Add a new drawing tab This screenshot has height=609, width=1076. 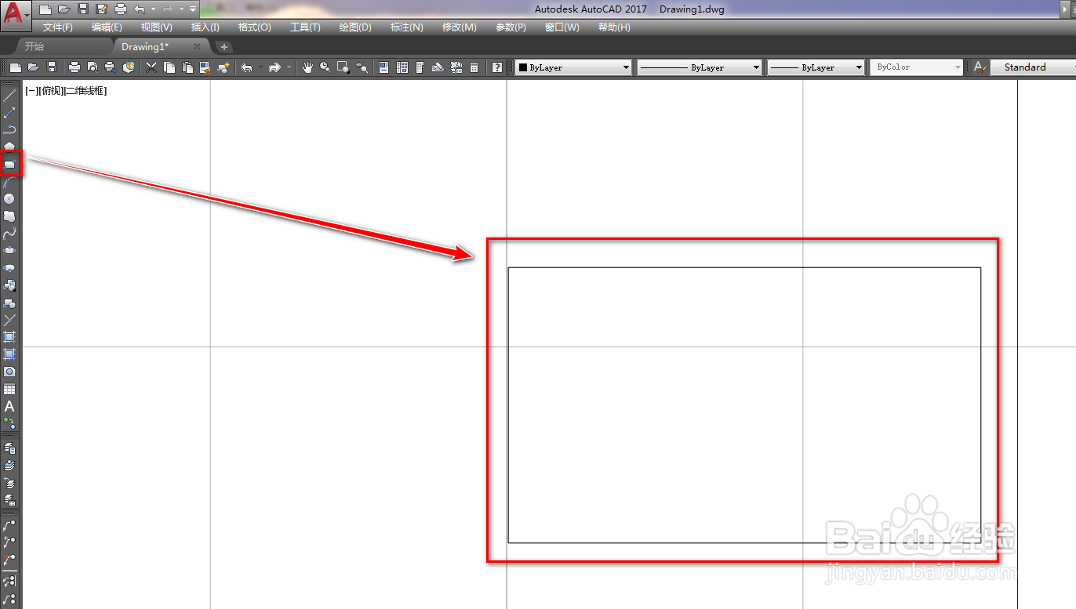click(224, 47)
